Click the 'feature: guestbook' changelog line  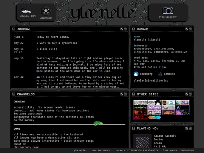(x=28, y=114)
